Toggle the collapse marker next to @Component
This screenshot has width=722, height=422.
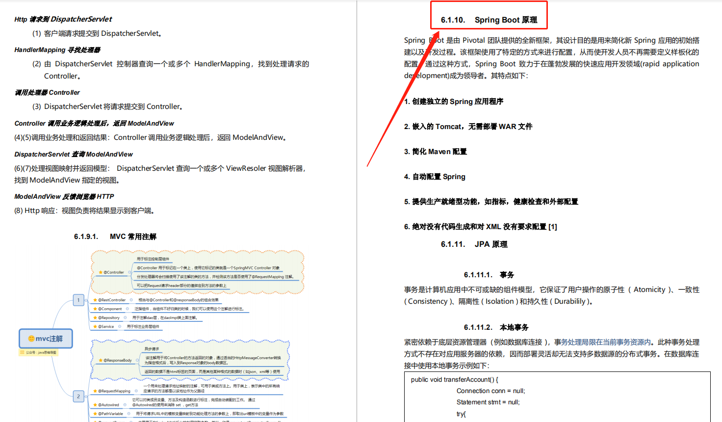point(128,309)
